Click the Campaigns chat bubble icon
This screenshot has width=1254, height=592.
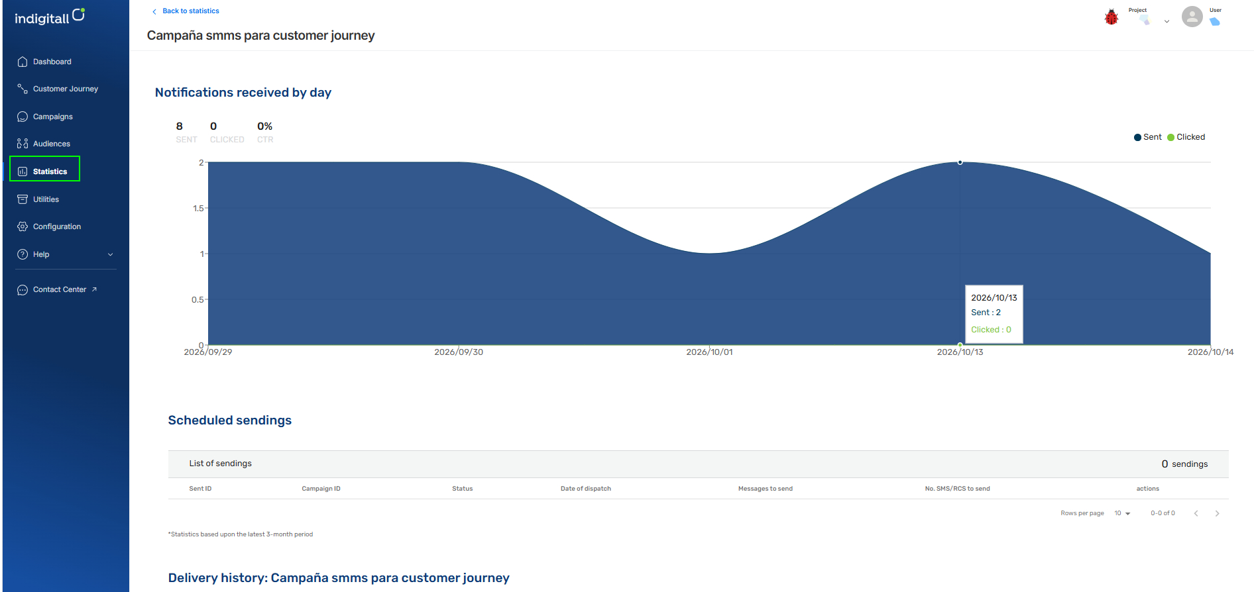pyautogui.click(x=23, y=117)
